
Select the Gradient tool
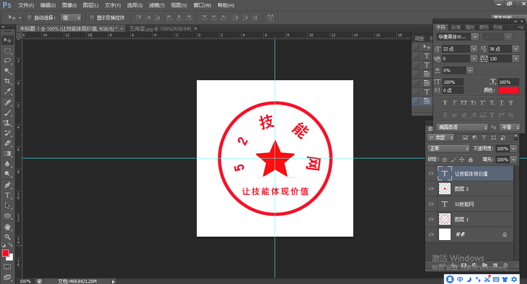point(7,153)
